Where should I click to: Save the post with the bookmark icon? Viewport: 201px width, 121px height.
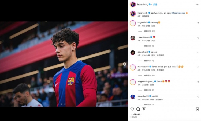tap(197, 109)
